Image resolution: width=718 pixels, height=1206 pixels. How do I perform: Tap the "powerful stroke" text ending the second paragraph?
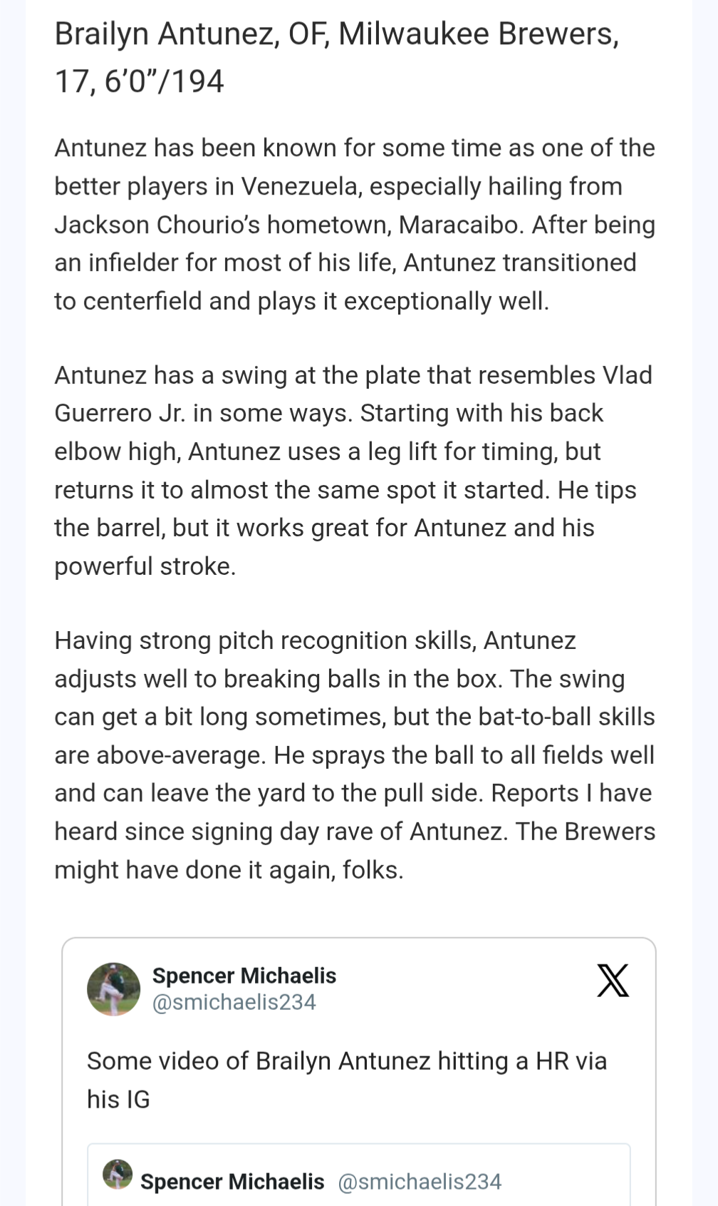(x=145, y=566)
